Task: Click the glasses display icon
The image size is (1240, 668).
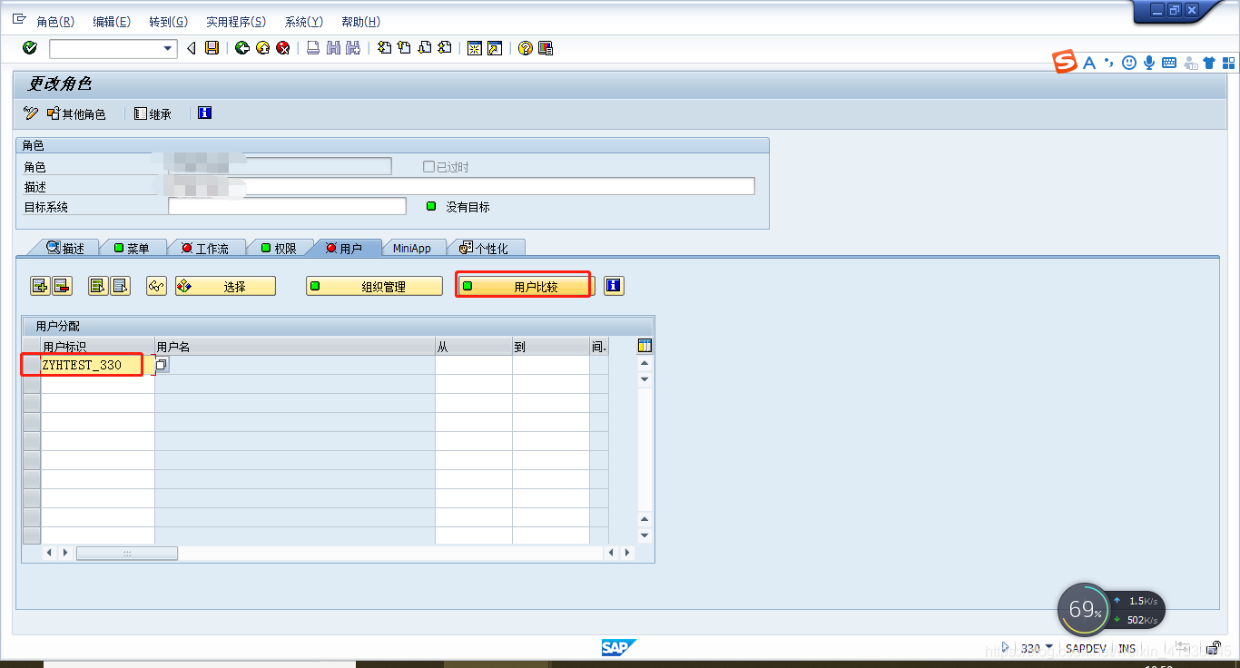Action: pos(156,286)
